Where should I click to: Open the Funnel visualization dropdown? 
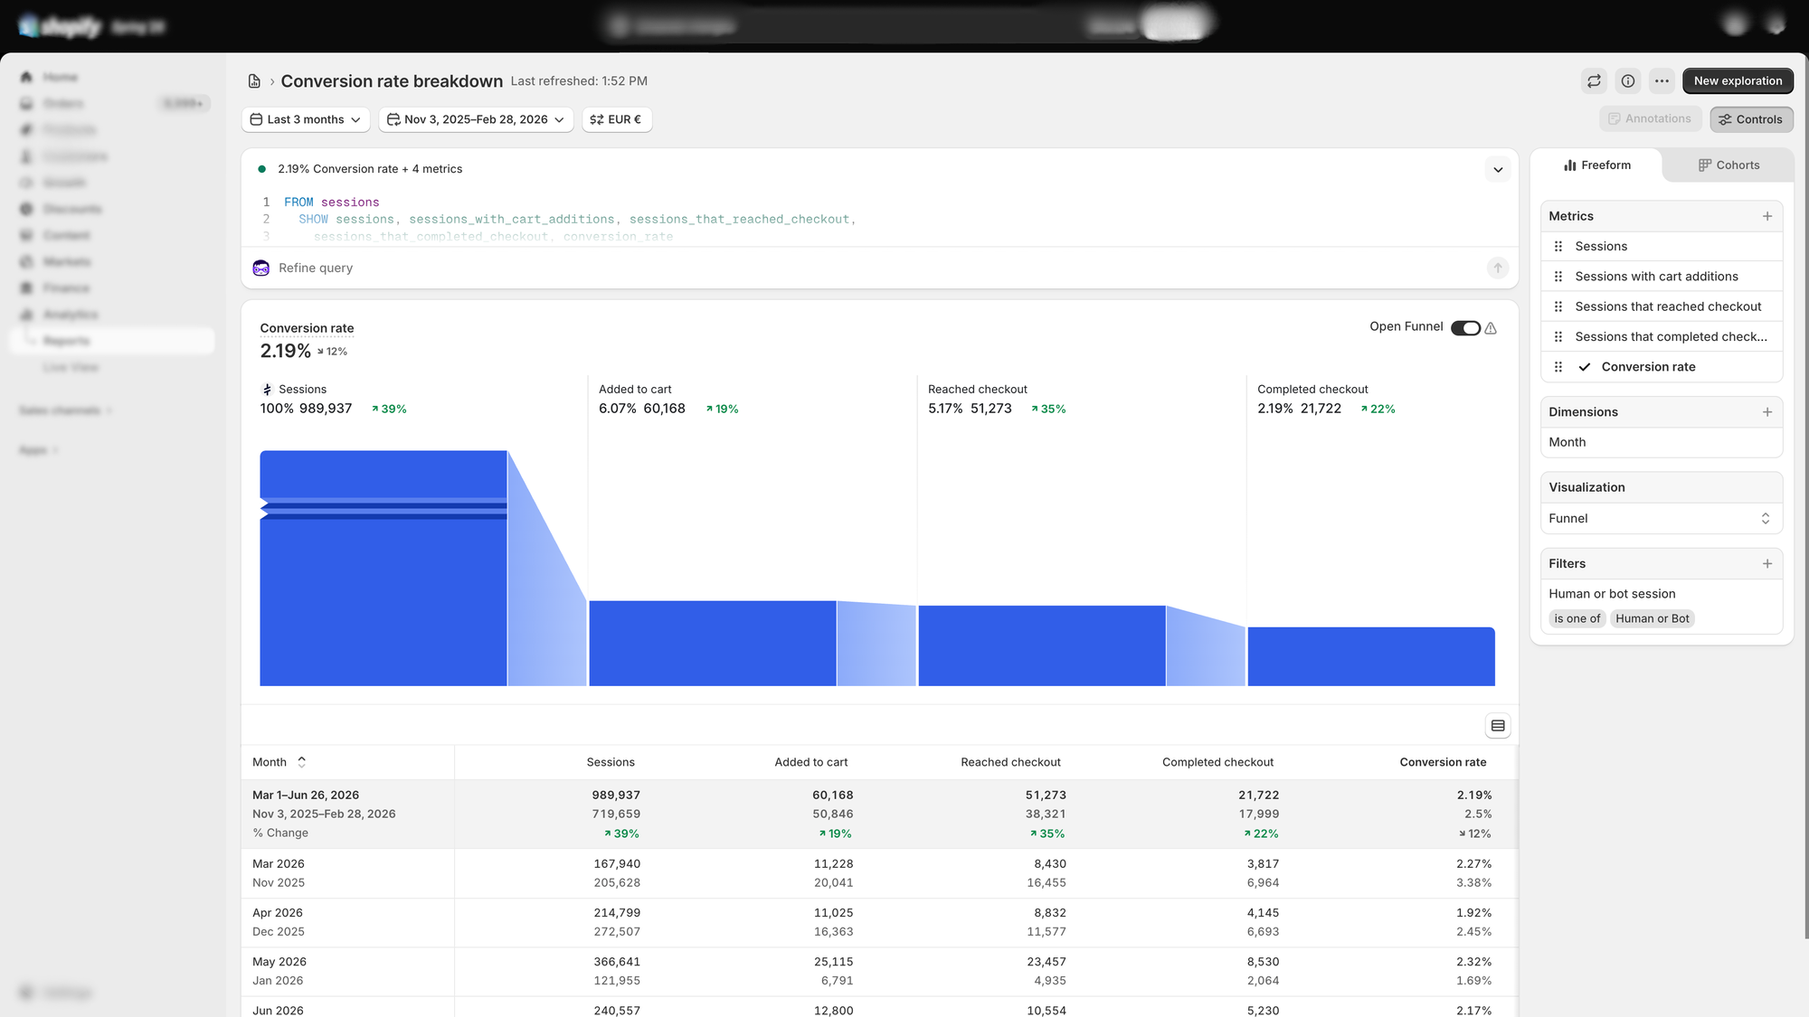tap(1661, 519)
